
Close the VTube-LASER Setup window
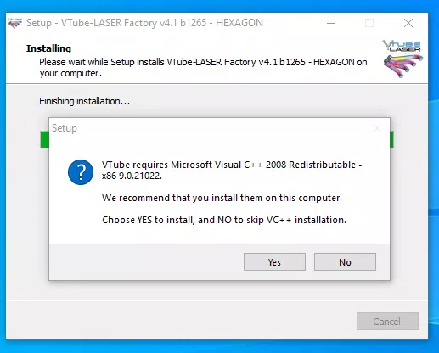point(408,23)
